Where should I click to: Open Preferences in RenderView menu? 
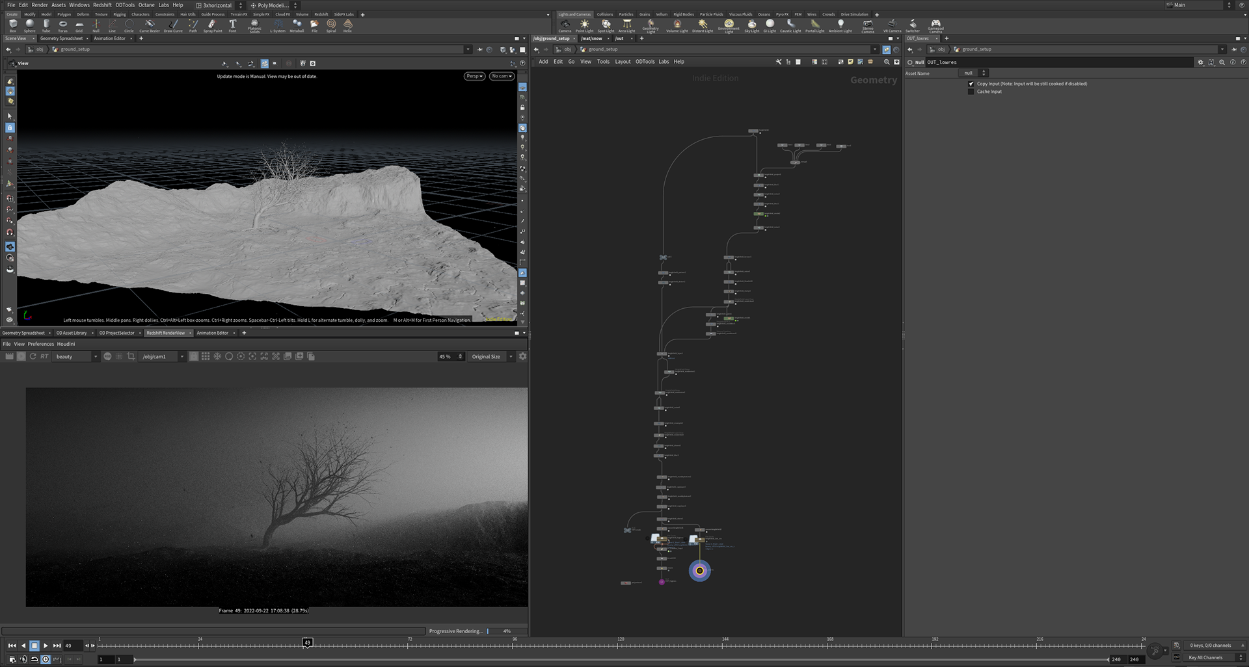(40, 344)
